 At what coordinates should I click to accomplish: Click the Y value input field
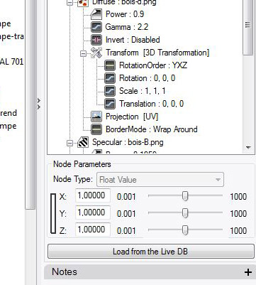(x=93, y=213)
